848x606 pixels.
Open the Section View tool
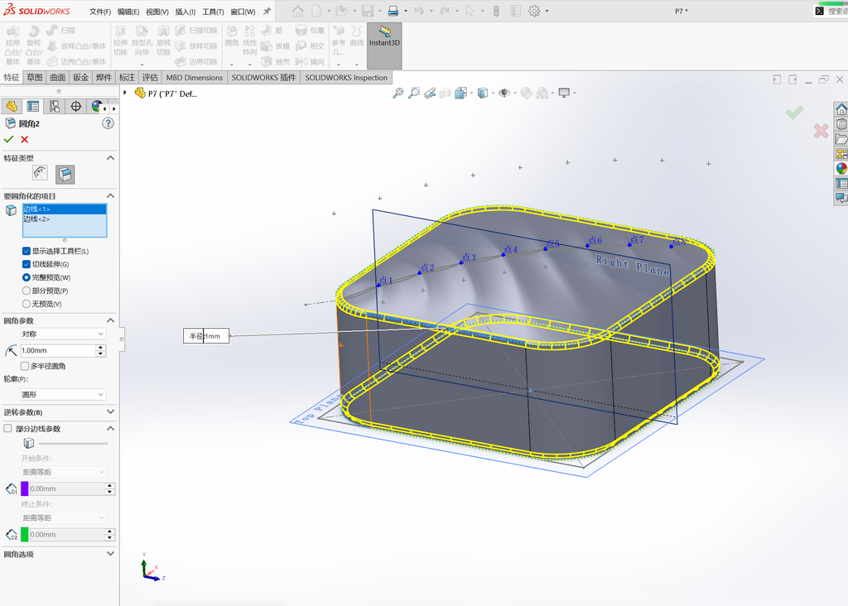click(445, 93)
